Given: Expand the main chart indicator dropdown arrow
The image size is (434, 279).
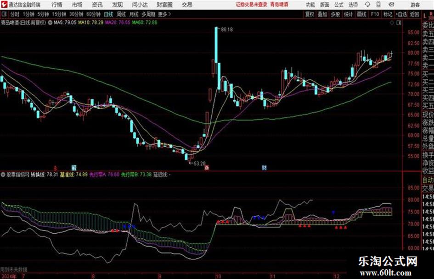Looking at the screenshot, I should coord(50,23).
